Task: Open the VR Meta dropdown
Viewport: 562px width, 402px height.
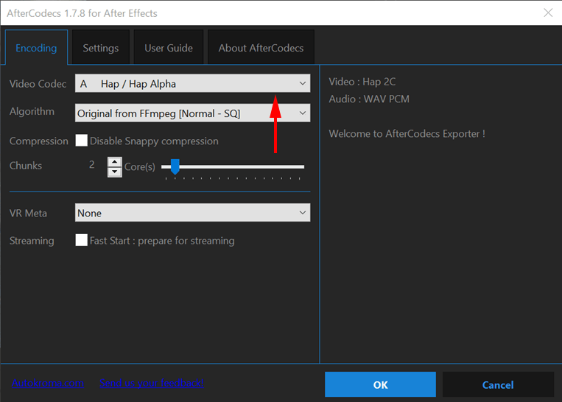Action: (192, 213)
